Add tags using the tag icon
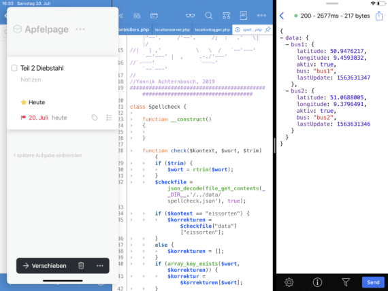This screenshot has height=291, width=388. (x=95, y=118)
